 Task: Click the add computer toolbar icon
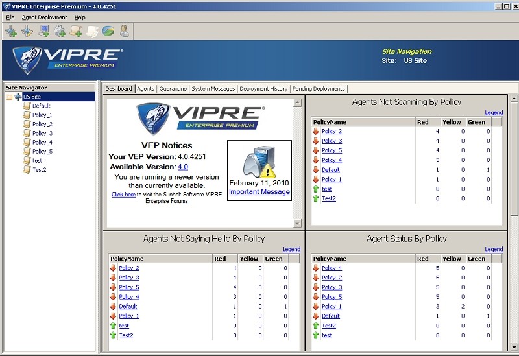(x=43, y=31)
